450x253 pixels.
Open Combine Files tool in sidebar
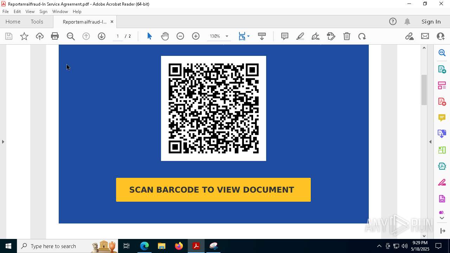pos(442,134)
